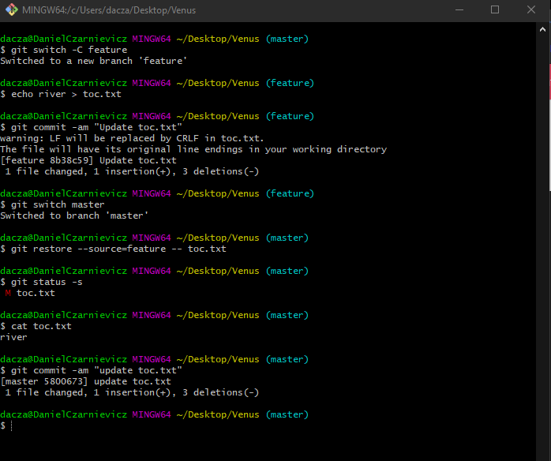Screen dimensions: 551x461
Task: Close the Git Bash terminal window
Action: click(531, 10)
